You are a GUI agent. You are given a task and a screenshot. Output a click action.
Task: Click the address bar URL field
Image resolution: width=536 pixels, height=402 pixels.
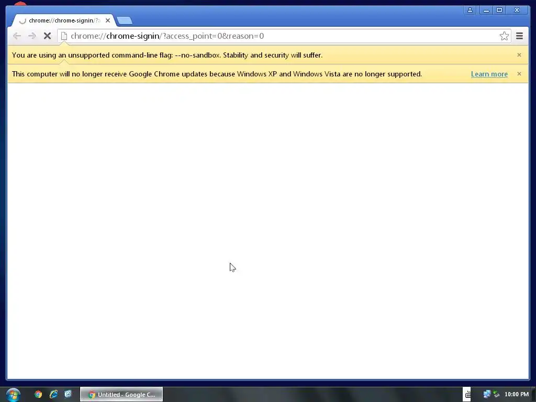[284, 36]
